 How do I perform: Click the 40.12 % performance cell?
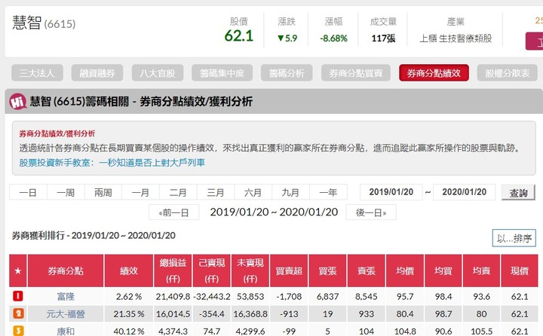(x=129, y=331)
